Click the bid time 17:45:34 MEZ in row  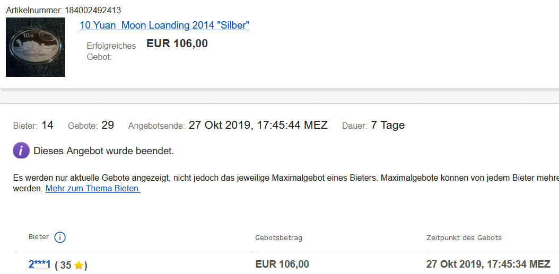[488, 264]
